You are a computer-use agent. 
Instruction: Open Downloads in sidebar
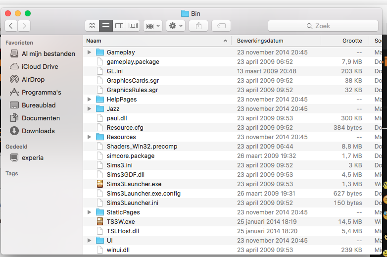[32, 131]
